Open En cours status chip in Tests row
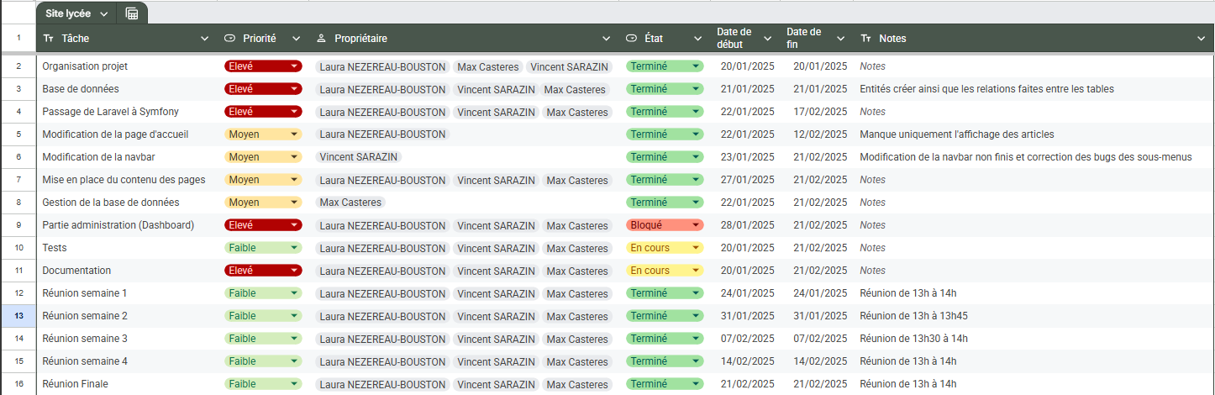This screenshot has height=395, width=1215. [x=664, y=248]
